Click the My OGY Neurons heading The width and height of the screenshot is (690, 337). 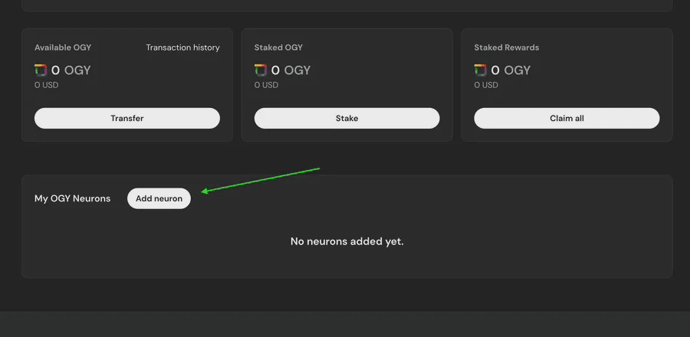point(73,198)
